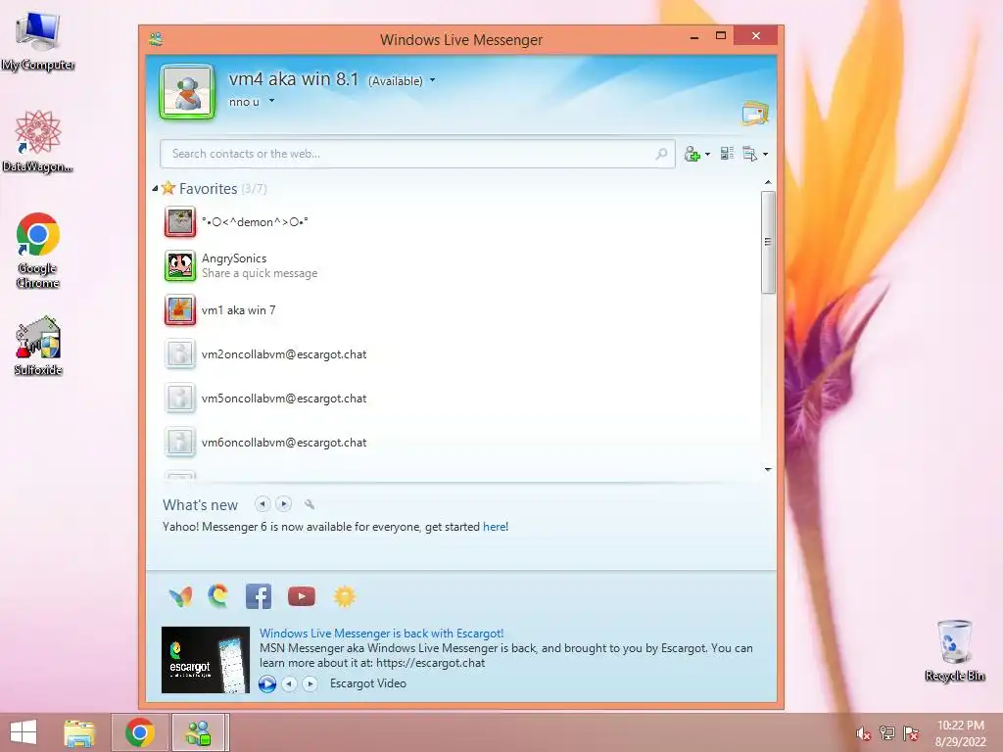The width and height of the screenshot is (1003, 752).
Task: Open the status dropdown next to (Available)
Action: [432, 80]
